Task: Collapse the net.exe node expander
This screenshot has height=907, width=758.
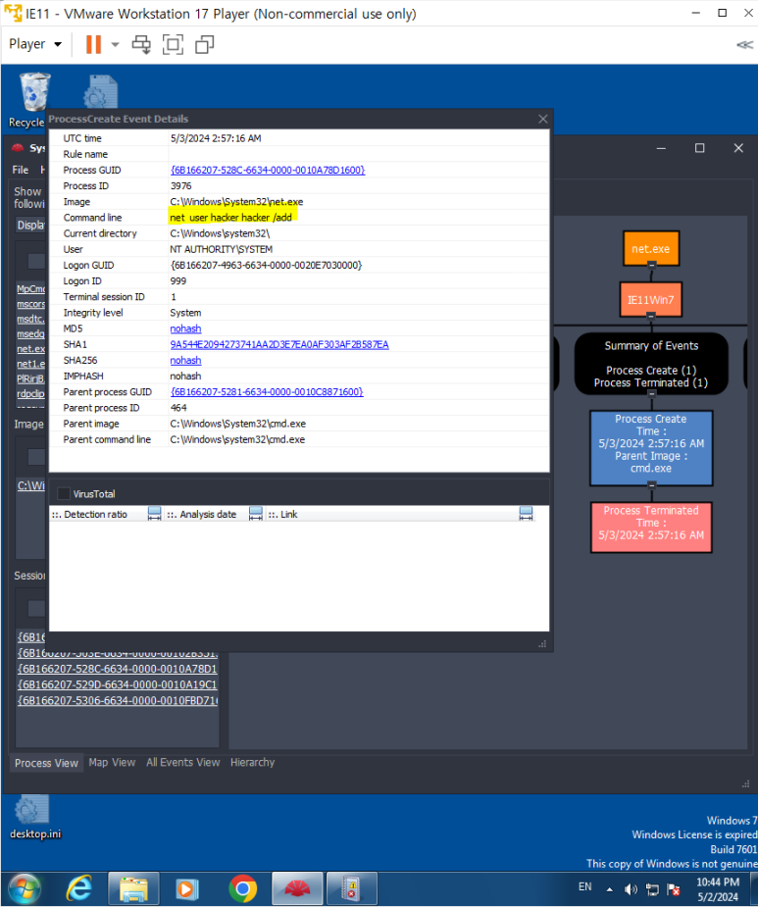Action: [651, 265]
